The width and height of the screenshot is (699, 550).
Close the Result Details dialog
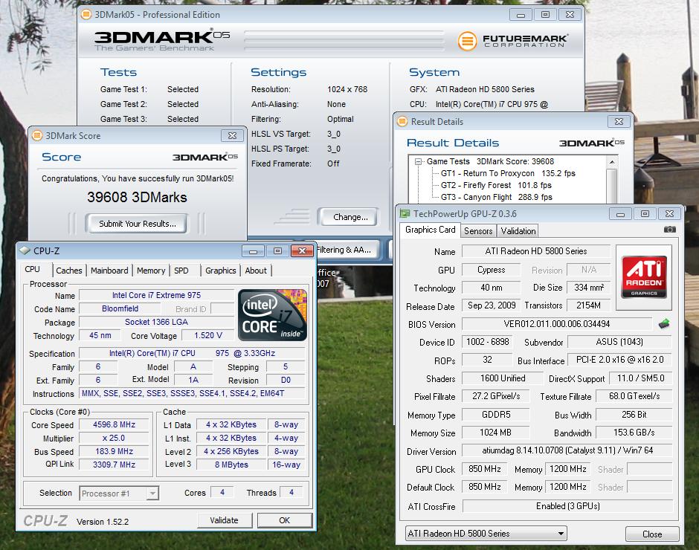click(619, 121)
